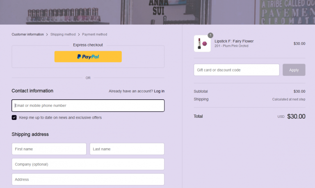Go to the Shipping method breadcrumb step
This screenshot has height=188, width=315.
click(63, 34)
